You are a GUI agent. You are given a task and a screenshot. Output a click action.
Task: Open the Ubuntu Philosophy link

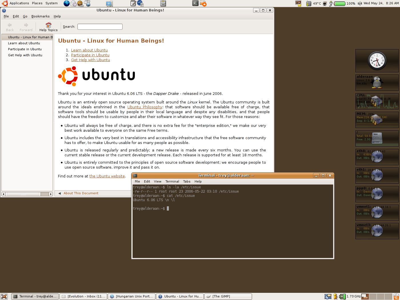point(145,107)
